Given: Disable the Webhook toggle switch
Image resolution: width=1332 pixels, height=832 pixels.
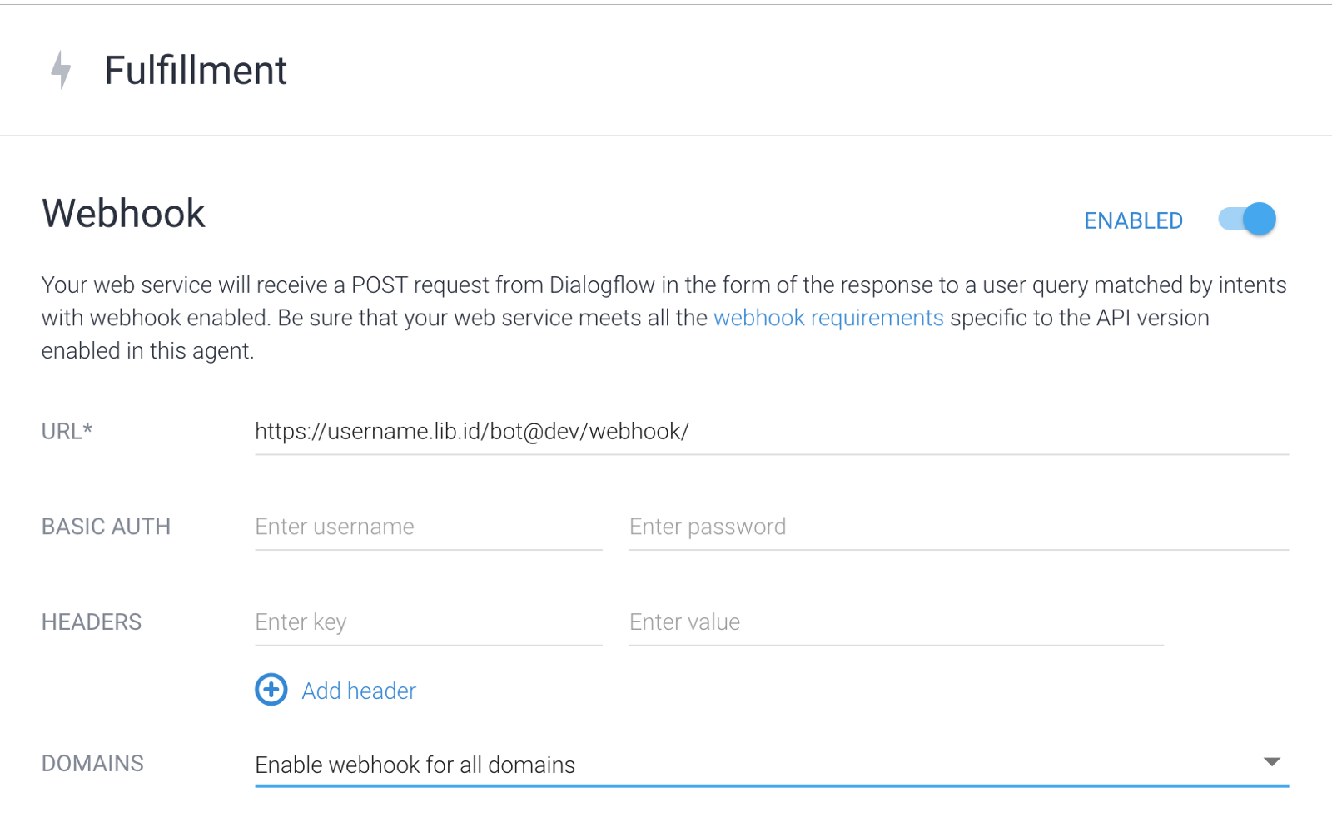Looking at the screenshot, I should [1247, 220].
